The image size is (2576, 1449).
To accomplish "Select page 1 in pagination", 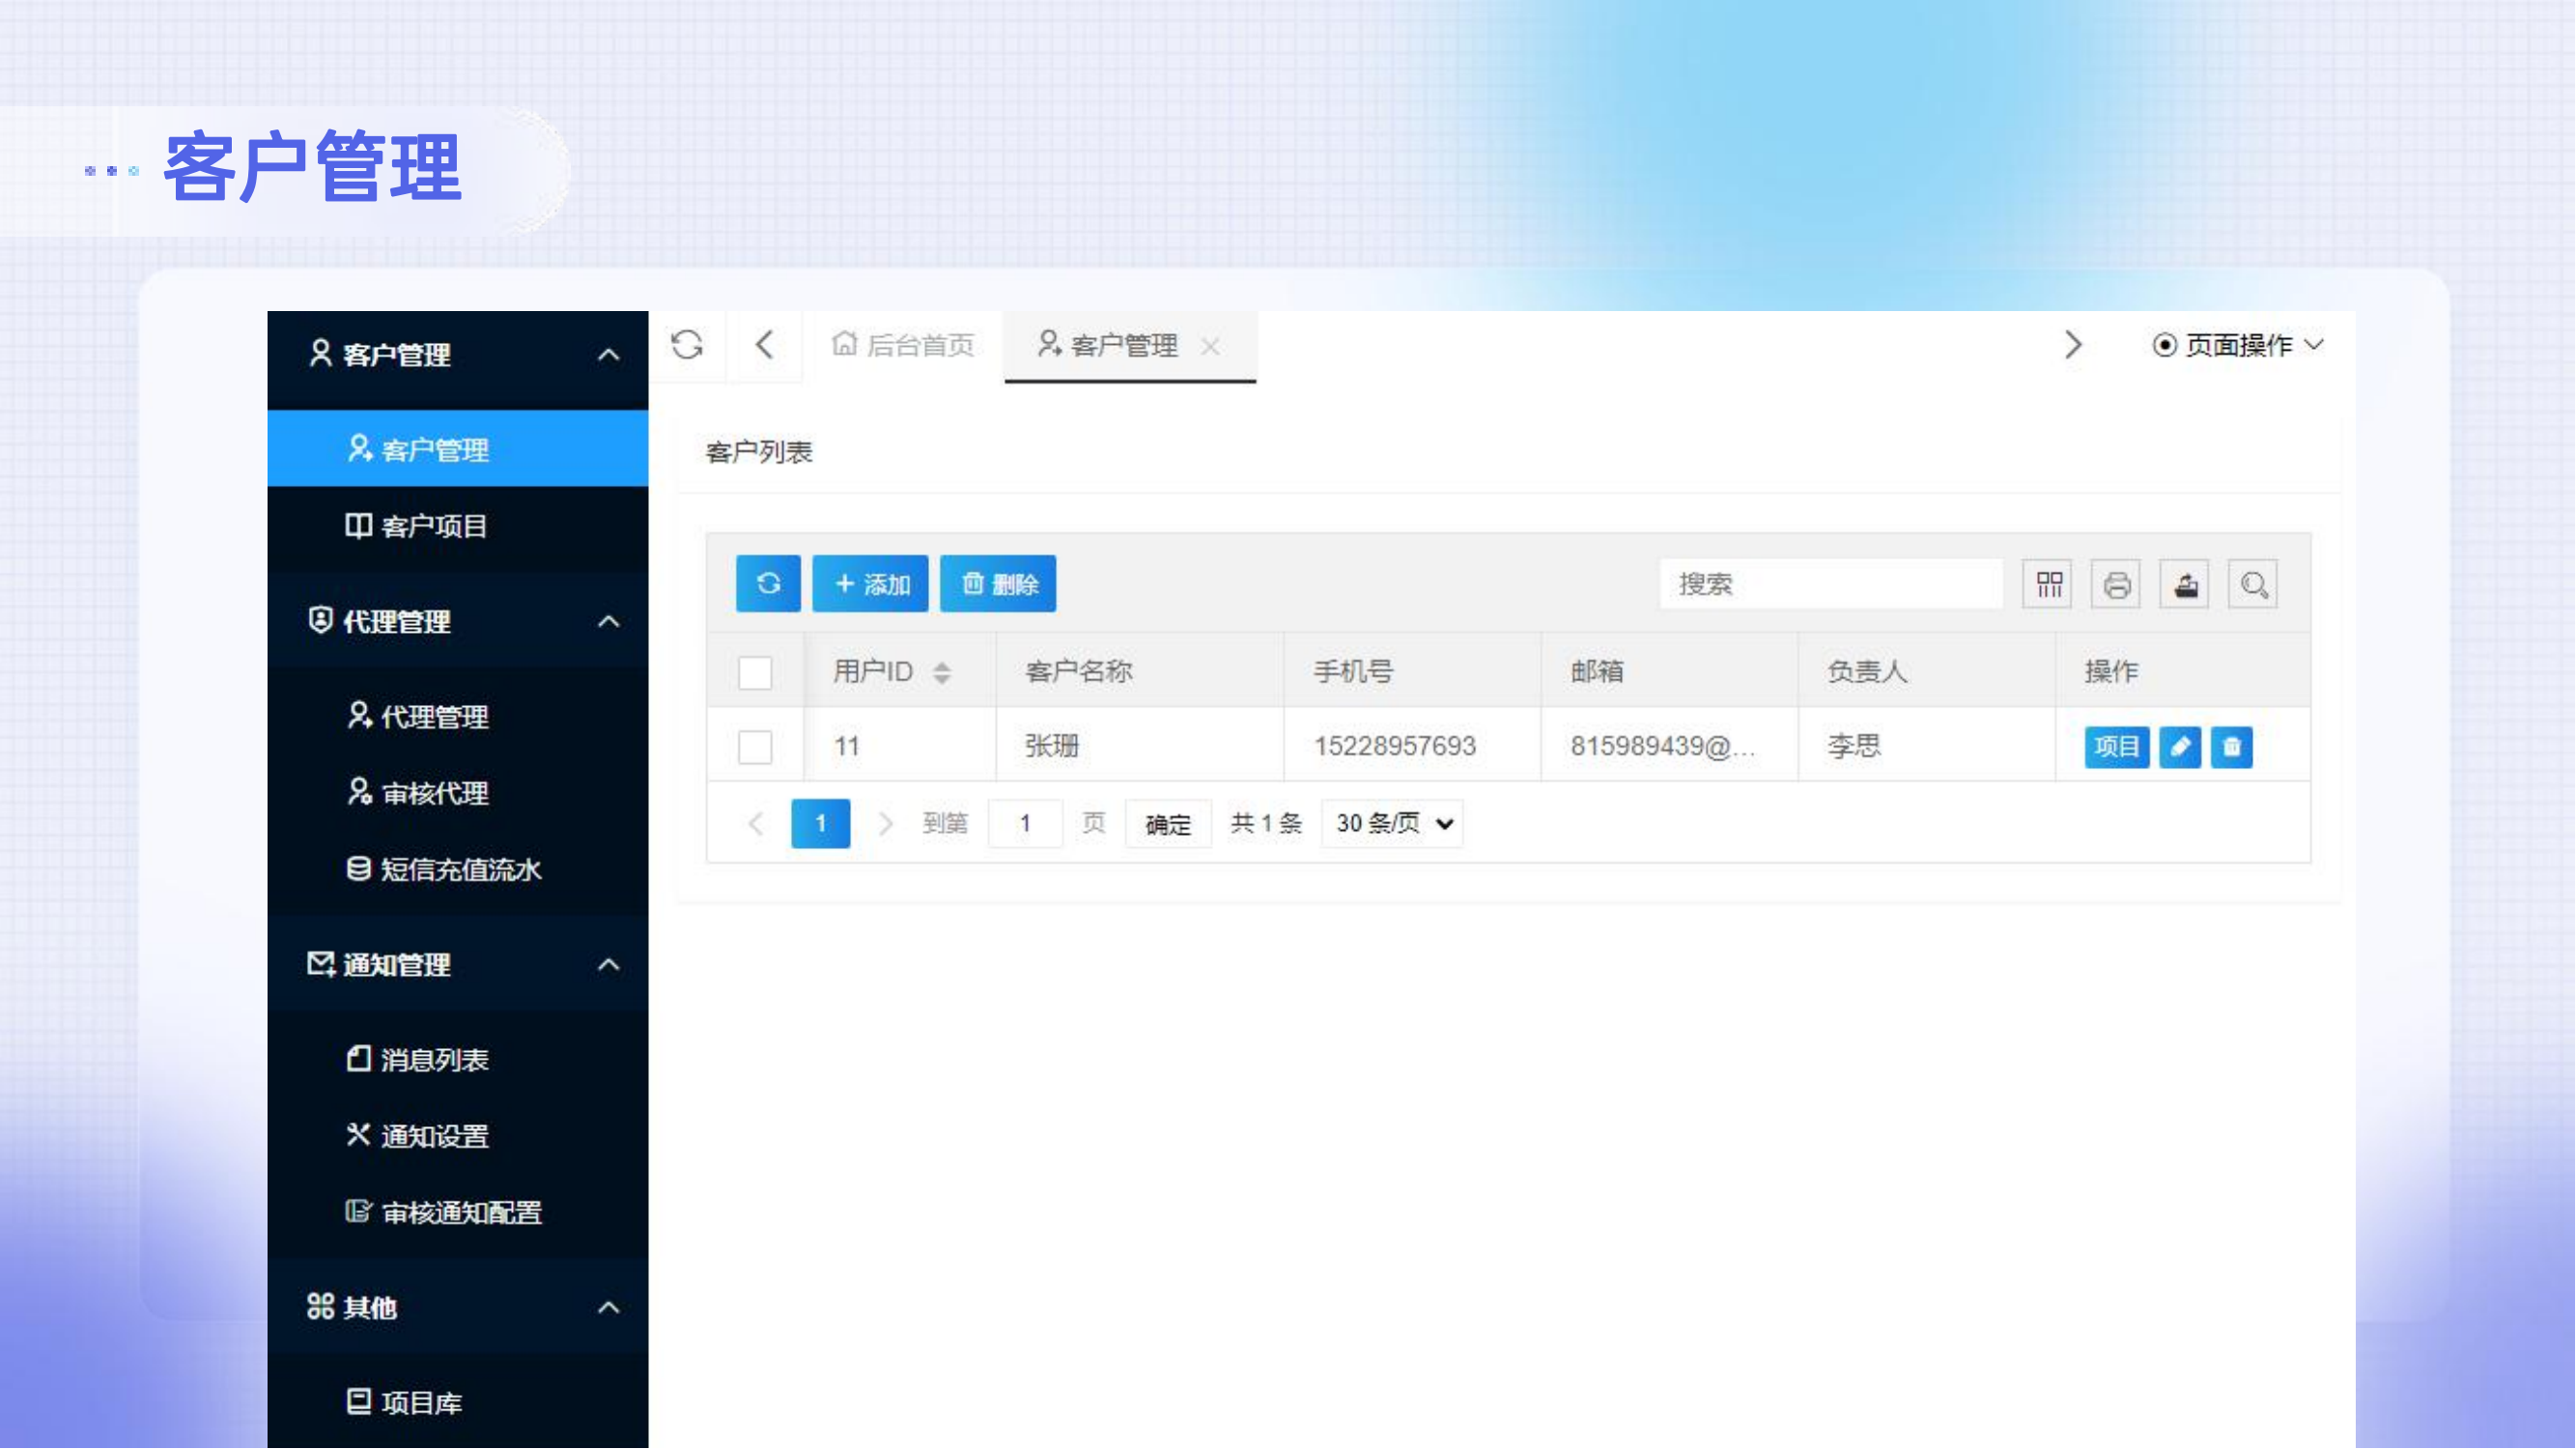I will [x=821, y=824].
